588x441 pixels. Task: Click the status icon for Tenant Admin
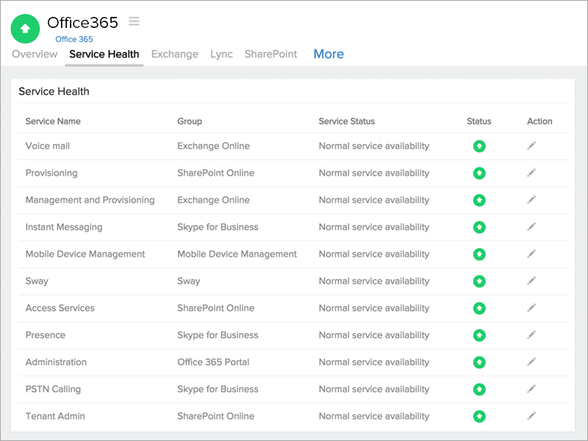479,416
